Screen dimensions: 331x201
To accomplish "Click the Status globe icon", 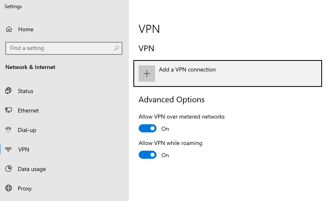I will click(x=9, y=91).
